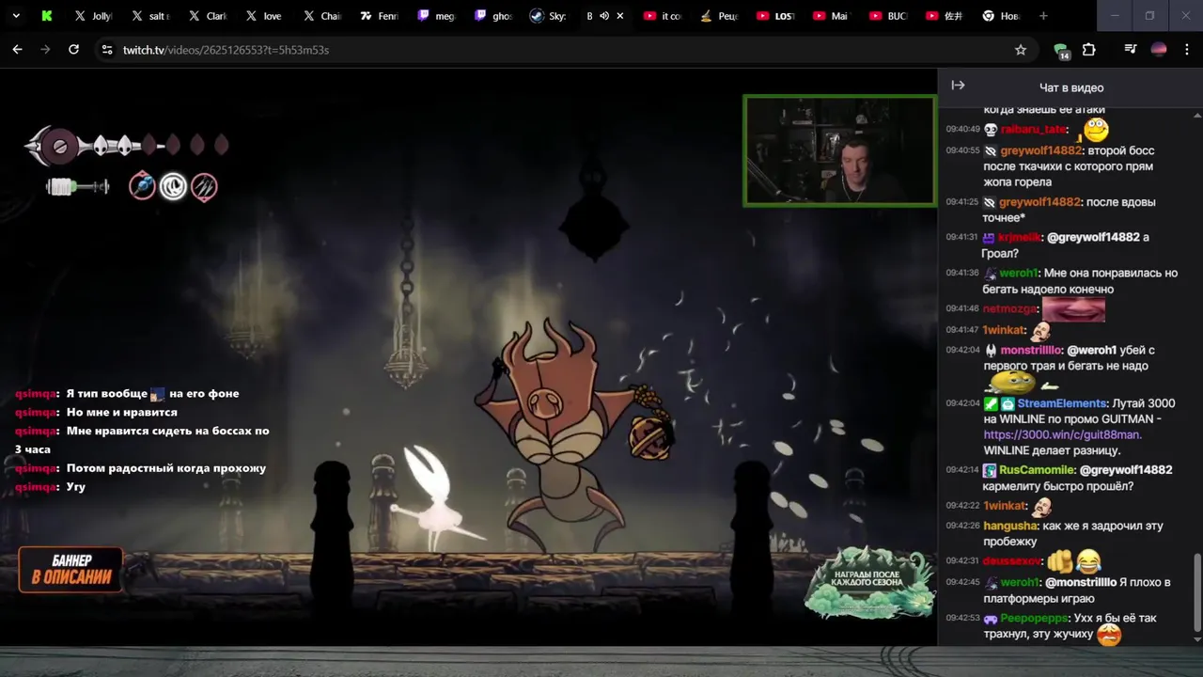Open Peepopepps chat username
Viewport: 1203px width, 677px height.
[1035, 619]
